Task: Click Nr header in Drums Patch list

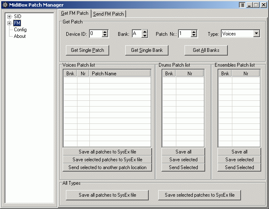Action: point(190,74)
